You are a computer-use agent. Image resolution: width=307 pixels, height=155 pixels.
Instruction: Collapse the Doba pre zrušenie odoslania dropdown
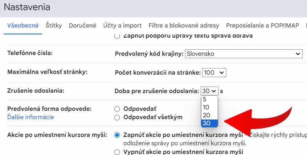209,91
